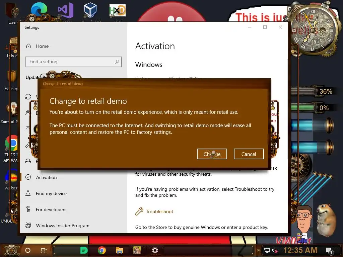Viewport: 343px width, 257px height.
Task: Click the network tray icon
Action: pos(267,250)
